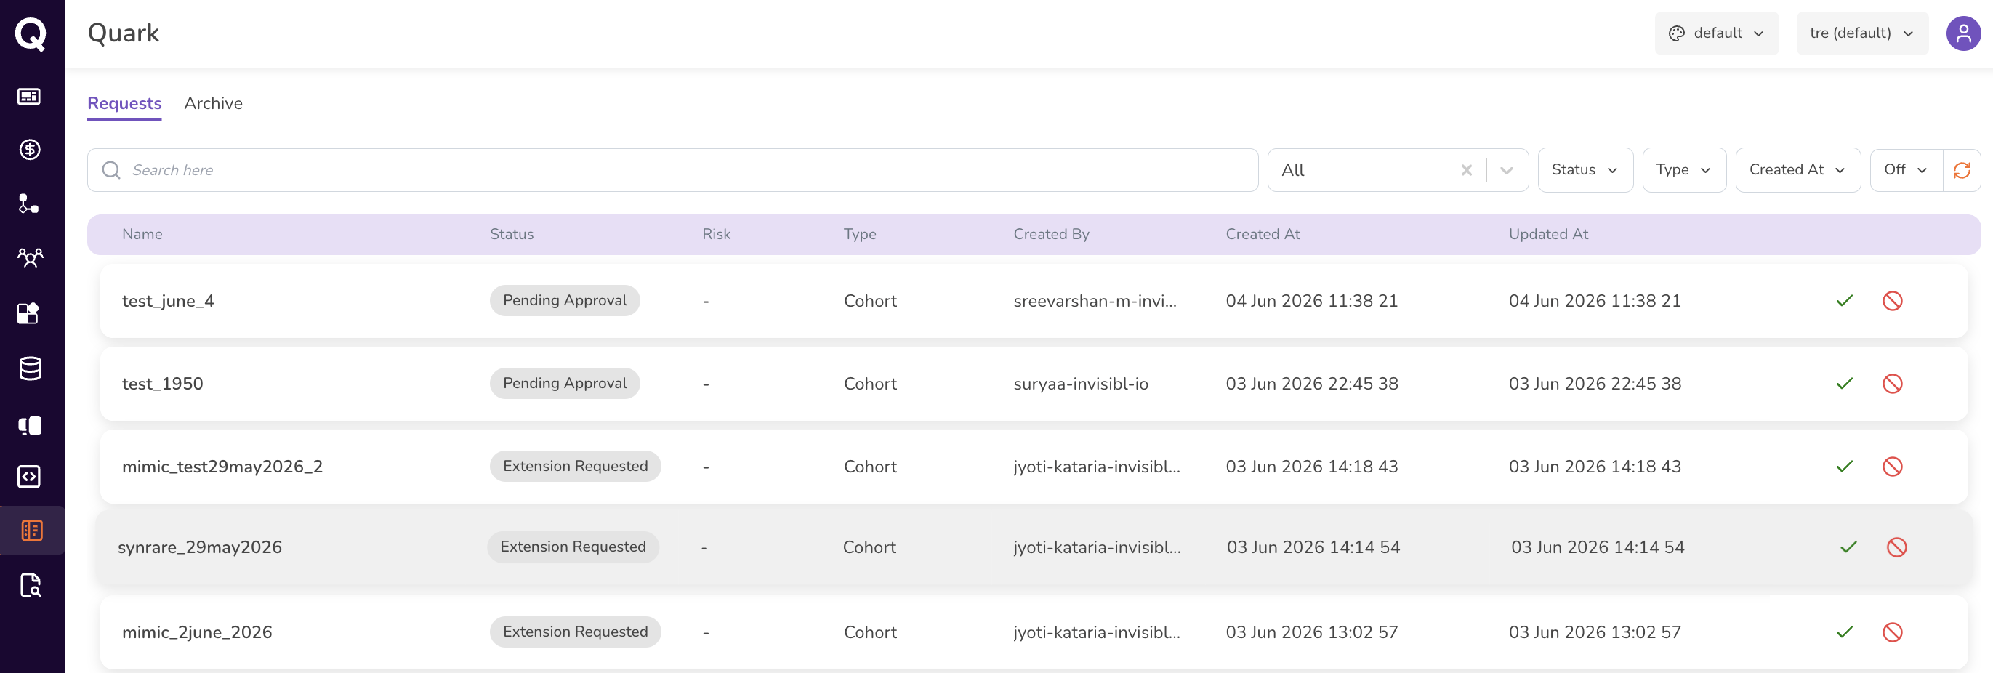1993x673 pixels.
Task: Open the dollar billing icon in sidebar
Action: tap(29, 149)
